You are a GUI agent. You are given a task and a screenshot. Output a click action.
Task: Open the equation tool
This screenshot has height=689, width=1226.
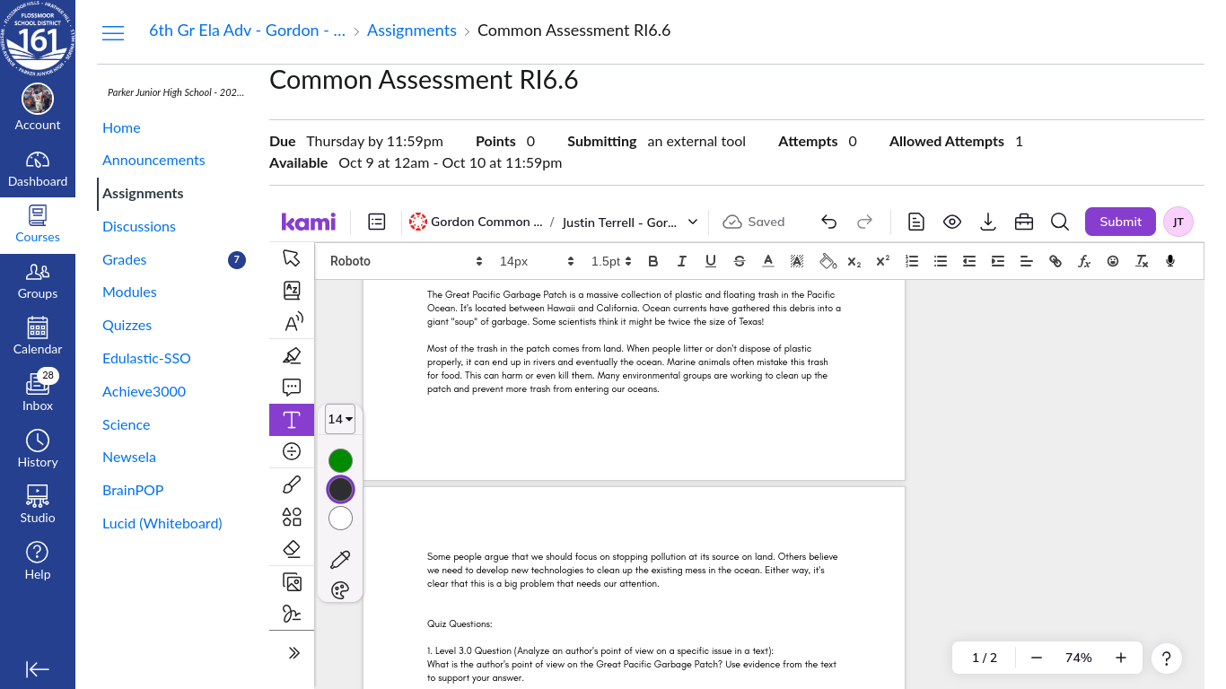[292, 451]
